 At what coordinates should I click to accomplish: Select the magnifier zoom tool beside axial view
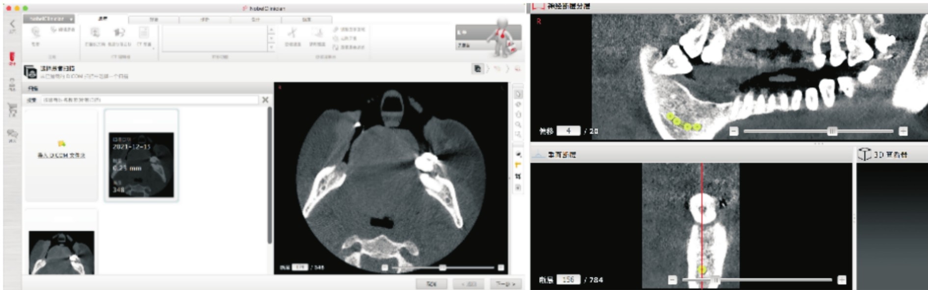coord(518,124)
